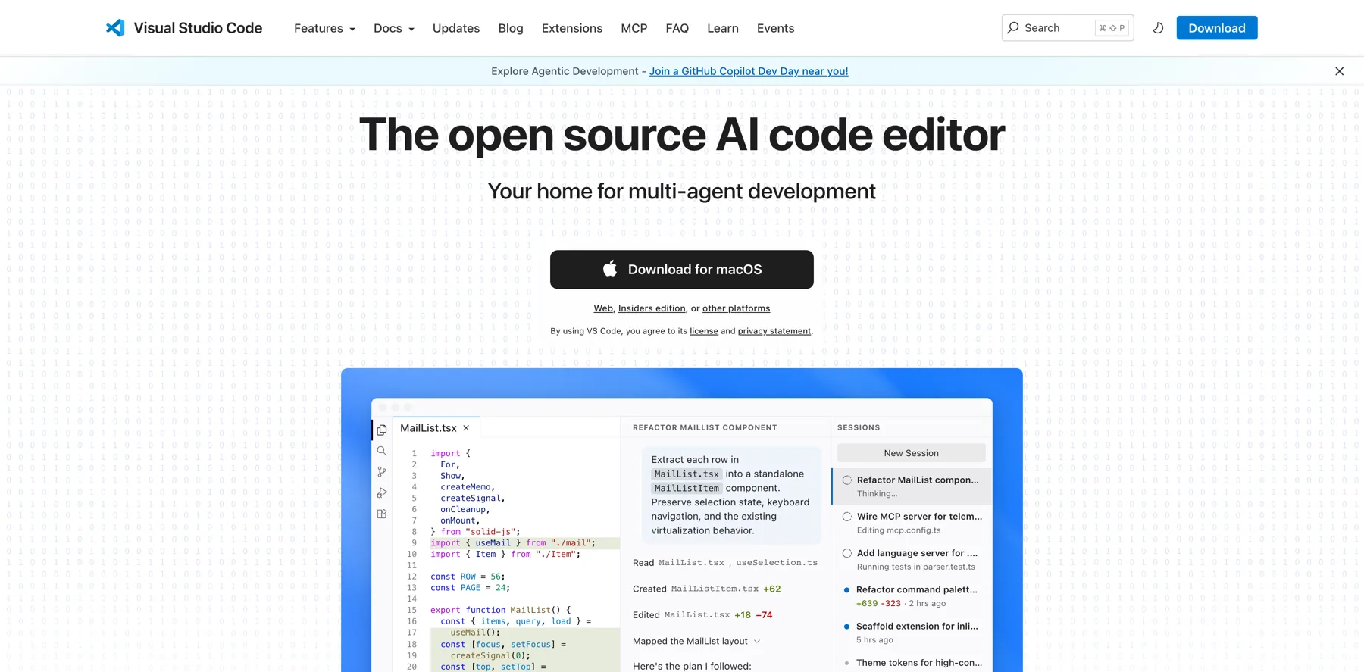Click the "Here's the plan I followed:" text

point(692,667)
